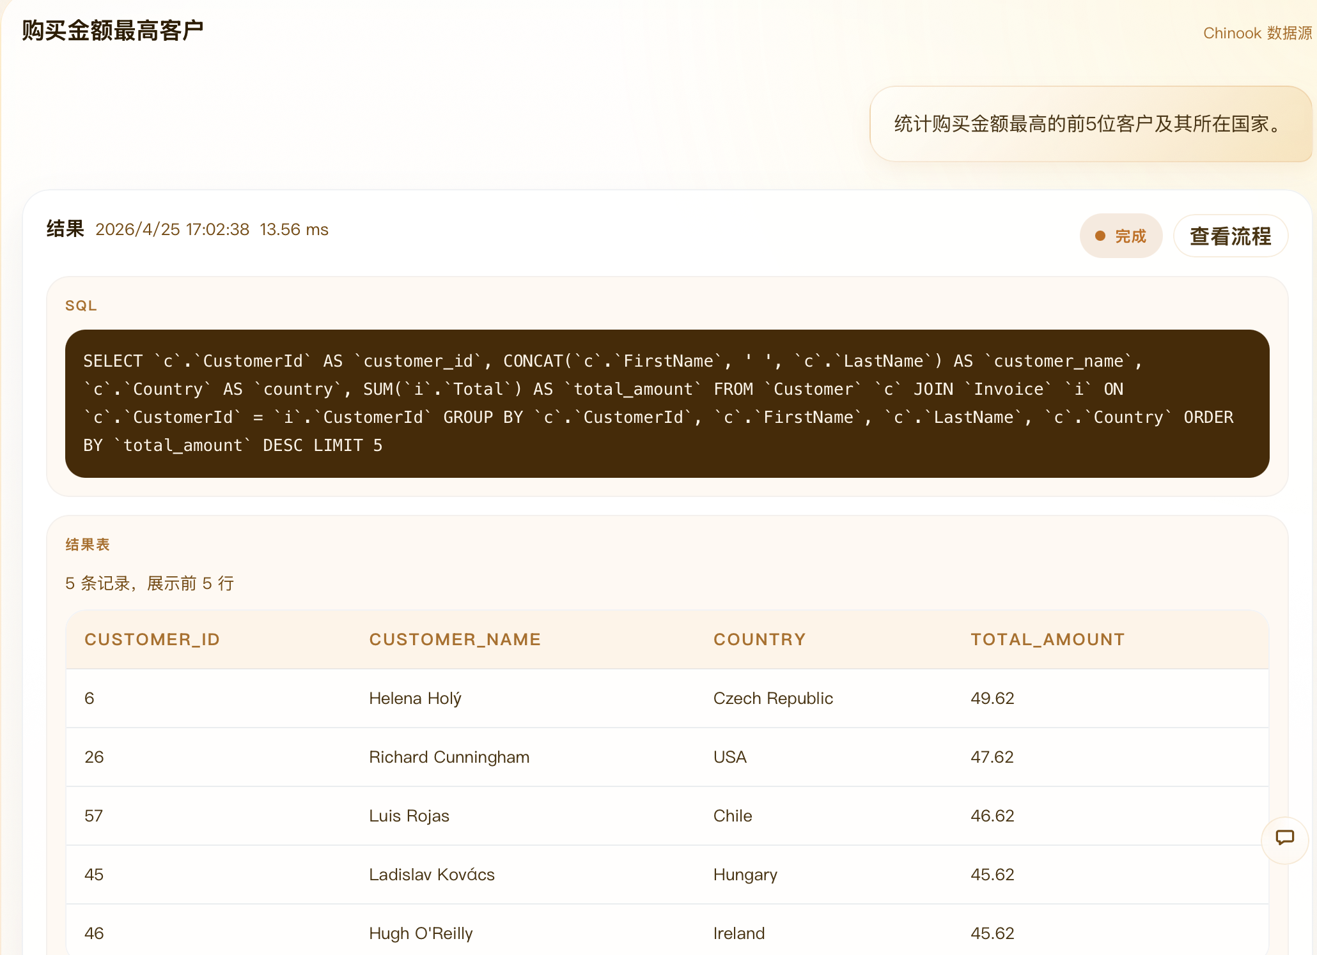1317x955 pixels.
Task: Click 45.62 in the Hugh O'Reilly row
Action: [992, 933]
